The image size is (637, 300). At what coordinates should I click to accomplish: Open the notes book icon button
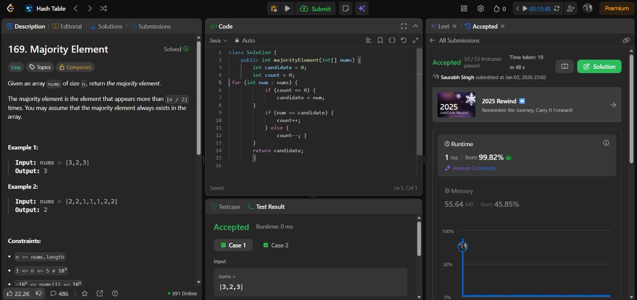click(565, 66)
